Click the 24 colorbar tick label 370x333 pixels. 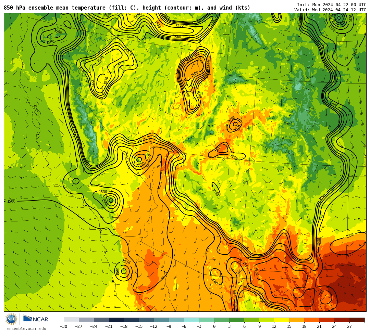(x=334, y=326)
